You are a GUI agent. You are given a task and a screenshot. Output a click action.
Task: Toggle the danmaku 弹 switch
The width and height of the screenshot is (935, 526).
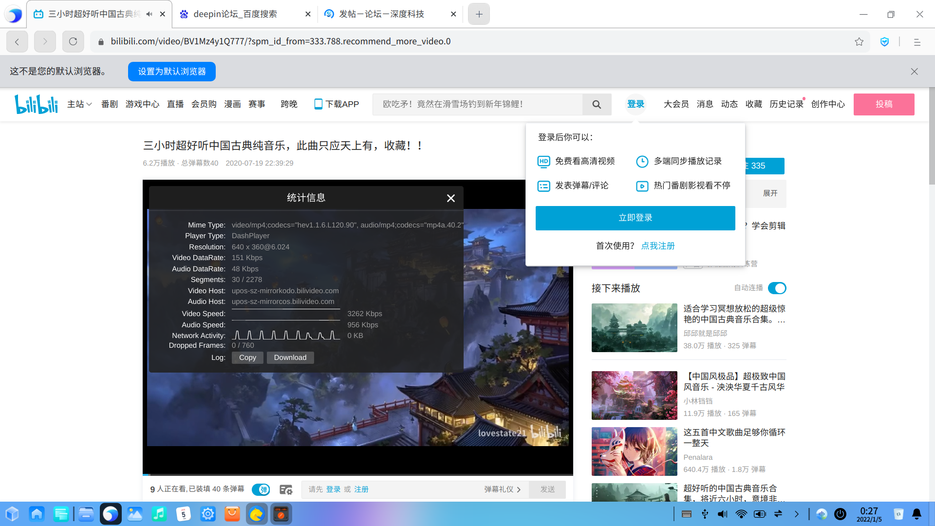click(x=261, y=489)
